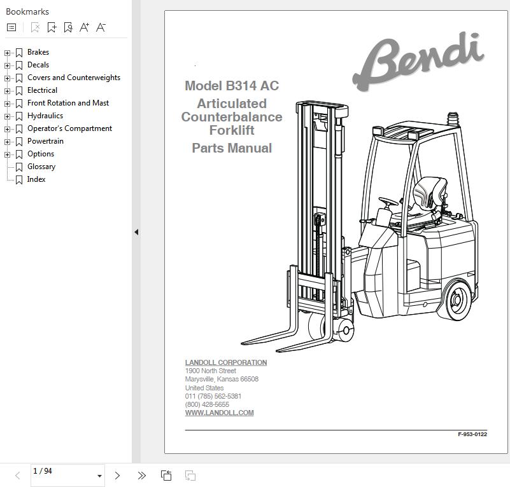510x487 pixels.
Task: Go to previous page
Action: pos(18,476)
